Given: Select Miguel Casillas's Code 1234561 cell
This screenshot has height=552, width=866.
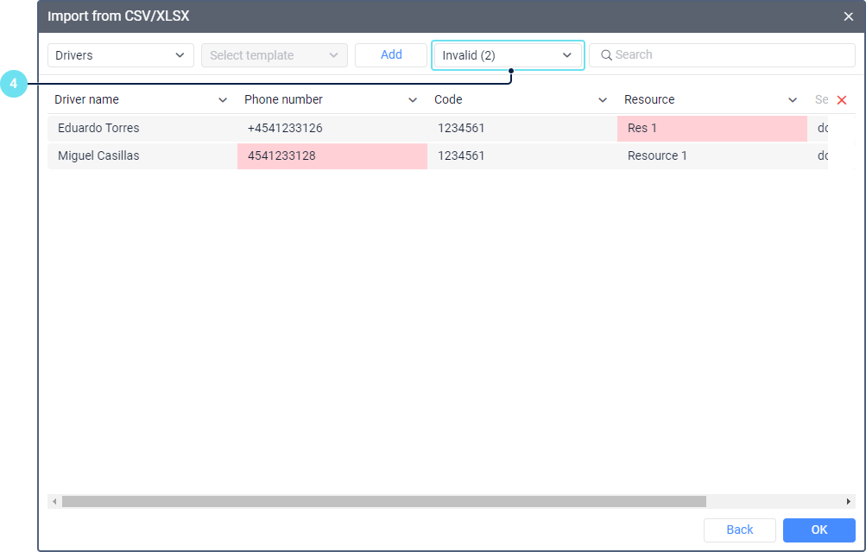Looking at the screenshot, I should [522, 155].
